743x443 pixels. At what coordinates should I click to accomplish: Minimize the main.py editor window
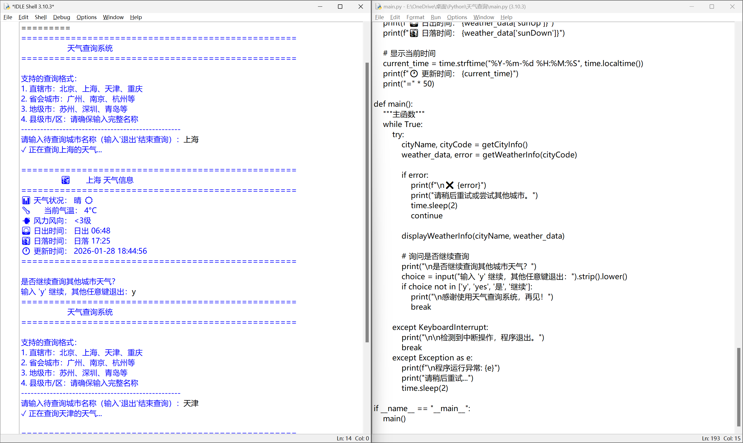tap(692, 6)
